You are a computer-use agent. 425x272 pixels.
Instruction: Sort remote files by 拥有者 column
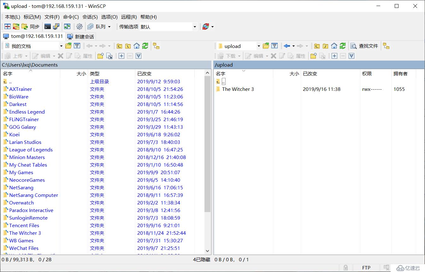pos(404,74)
